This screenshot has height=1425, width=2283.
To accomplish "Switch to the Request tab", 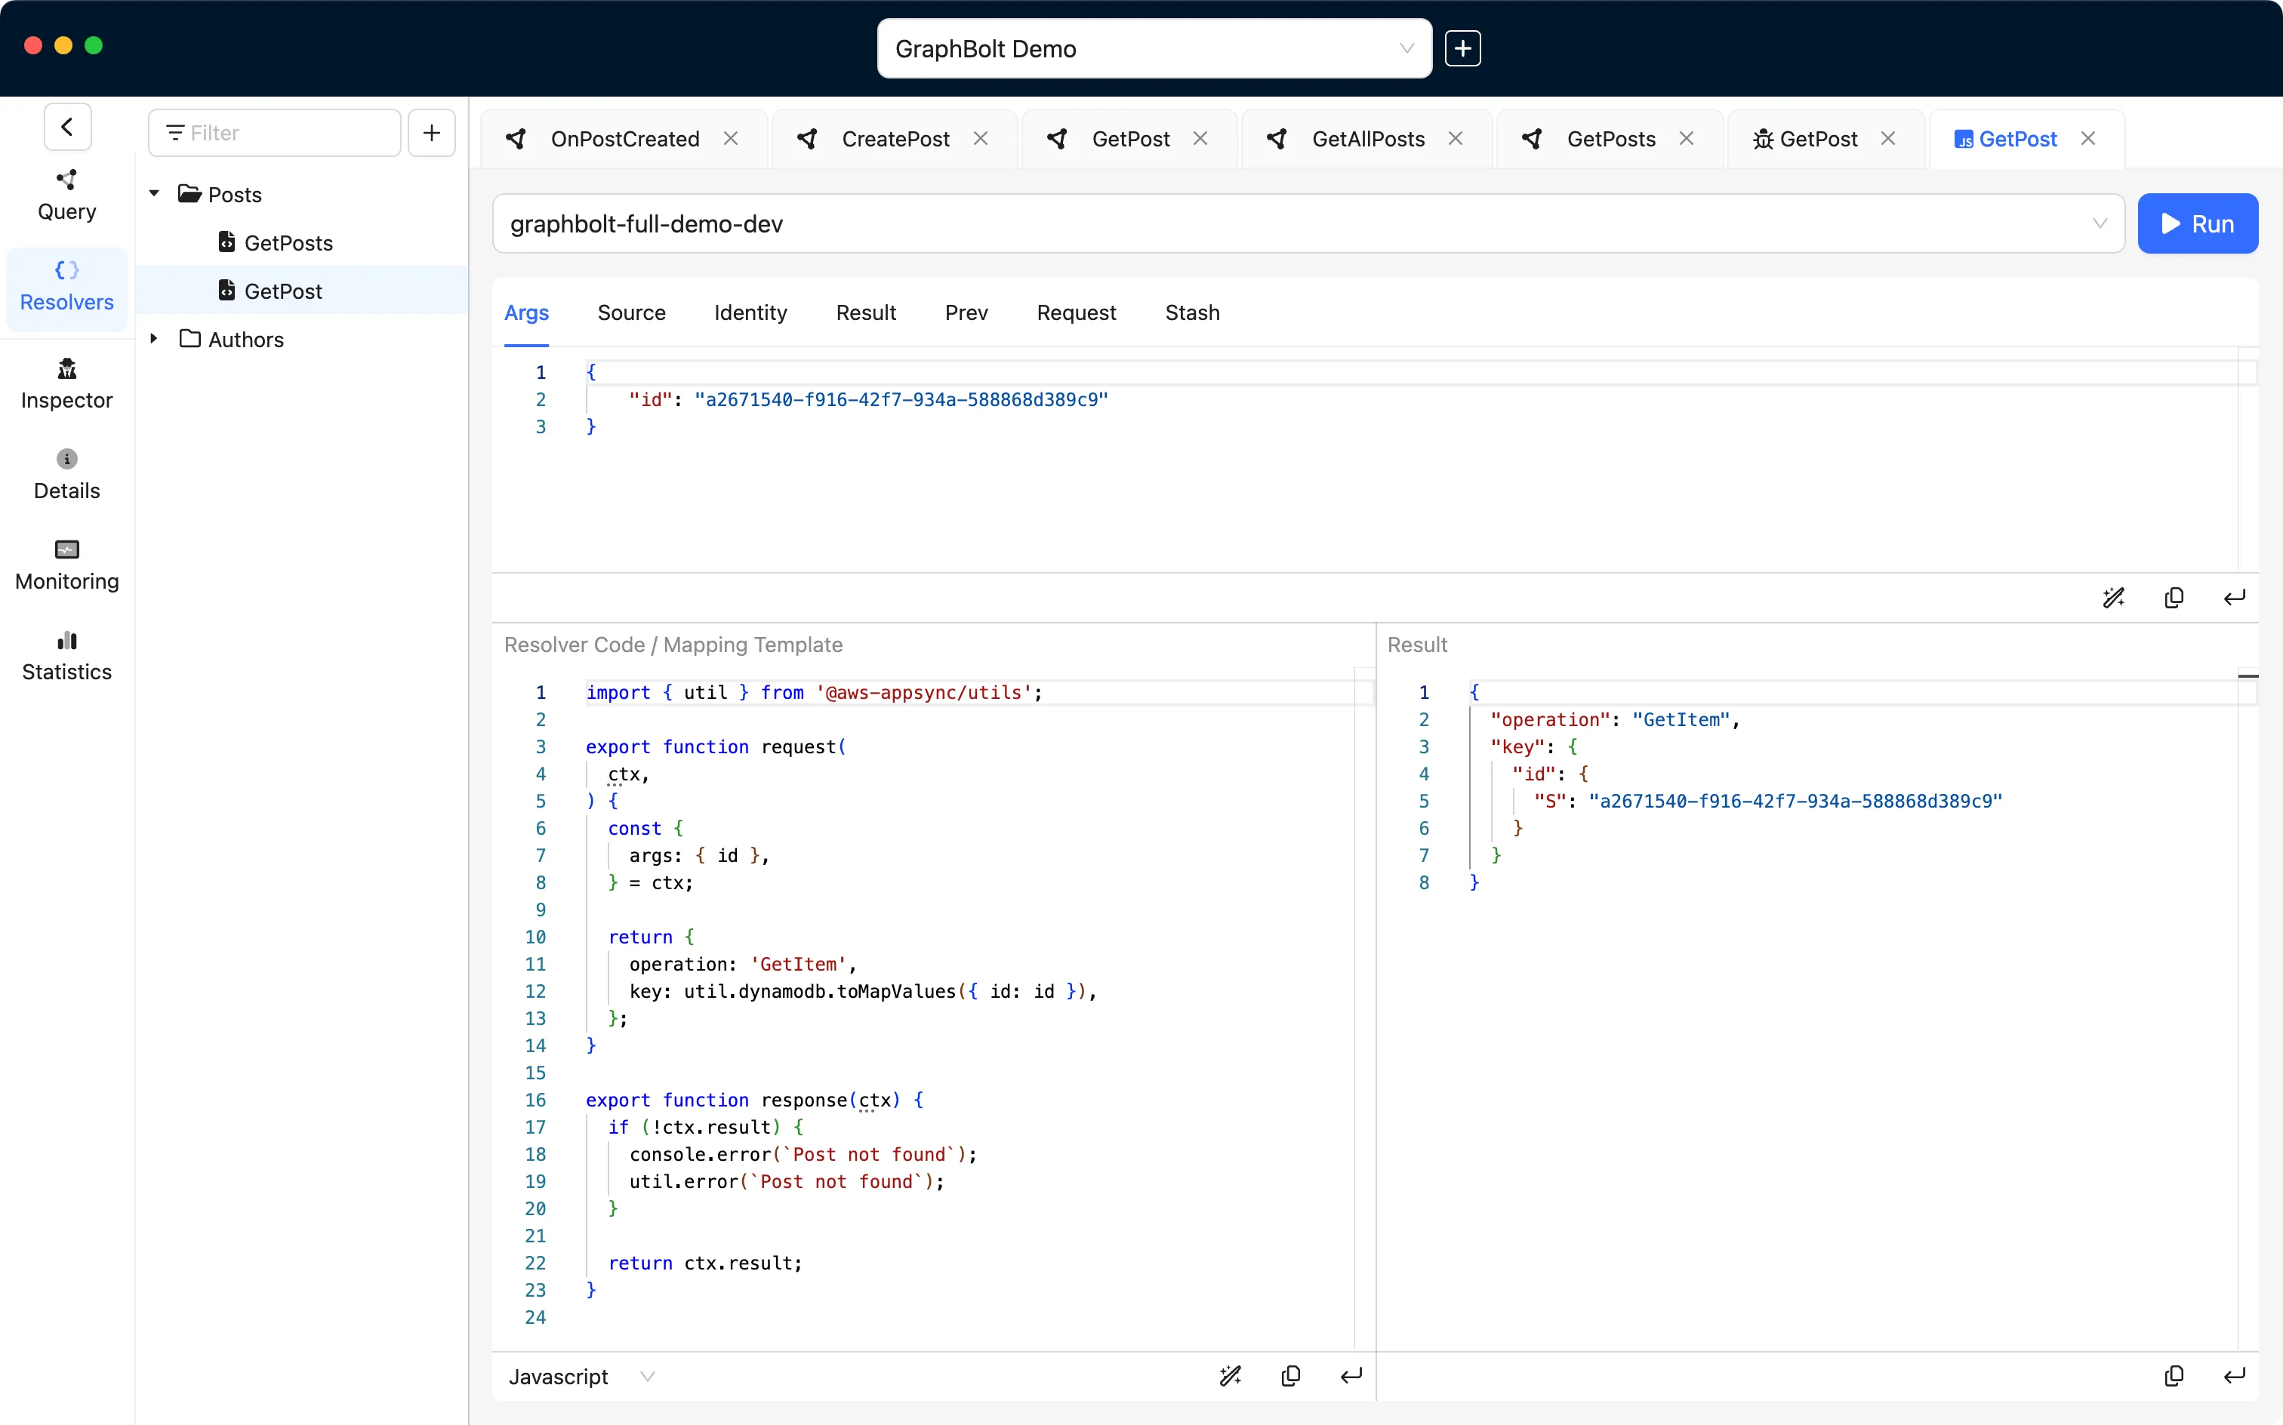I will point(1076,313).
